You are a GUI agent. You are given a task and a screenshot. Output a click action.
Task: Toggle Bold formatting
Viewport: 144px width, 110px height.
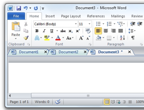tap(37, 31)
